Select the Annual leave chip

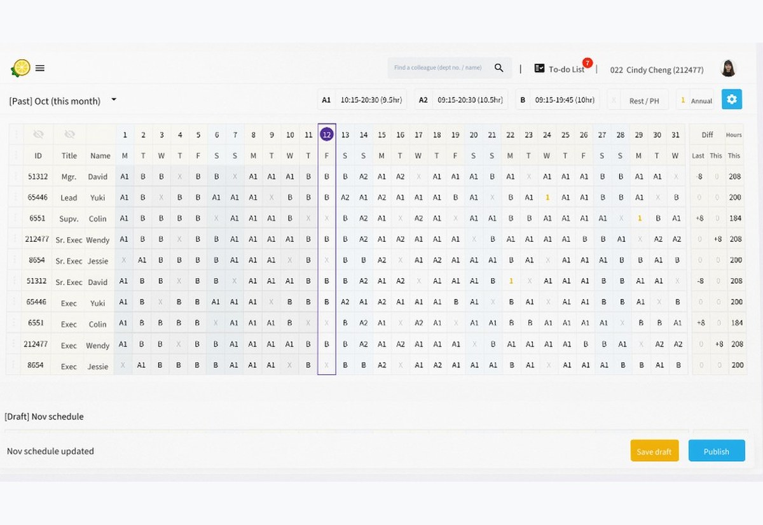(696, 100)
